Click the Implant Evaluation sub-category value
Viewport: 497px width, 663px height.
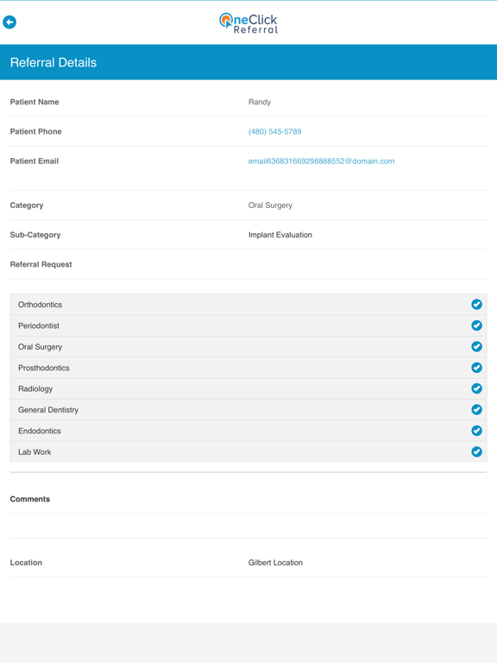tap(280, 235)
